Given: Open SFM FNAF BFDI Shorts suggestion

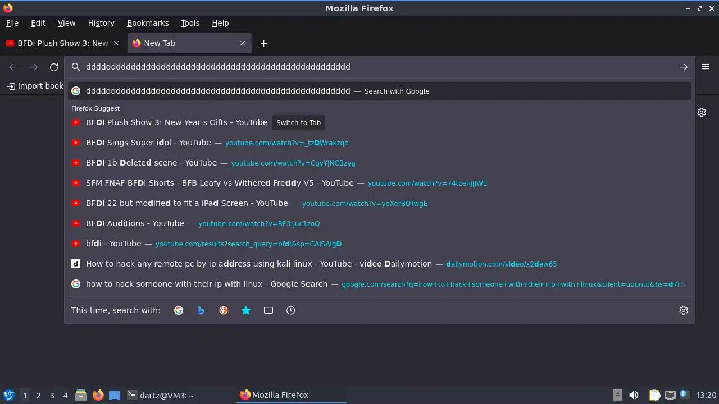Looking at the screenshot, I should [380, 183].
